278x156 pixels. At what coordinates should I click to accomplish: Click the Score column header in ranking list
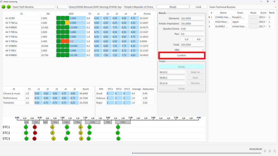pos(263,13)
